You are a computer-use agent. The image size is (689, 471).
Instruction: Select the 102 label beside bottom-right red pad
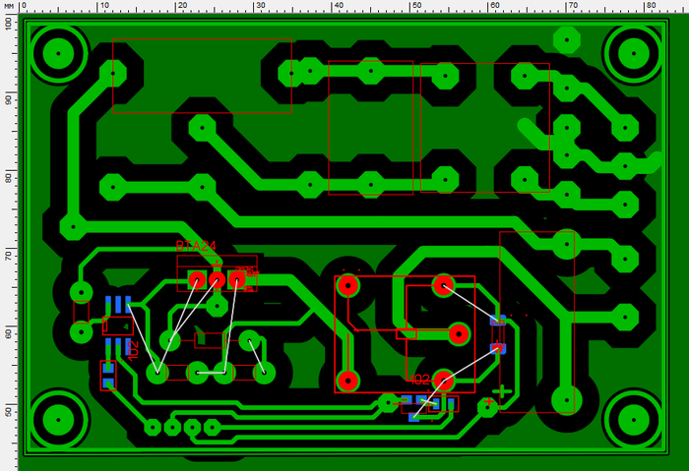418,379
